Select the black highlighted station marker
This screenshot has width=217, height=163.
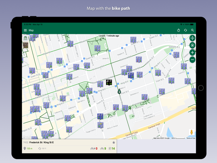pos(109,82)
